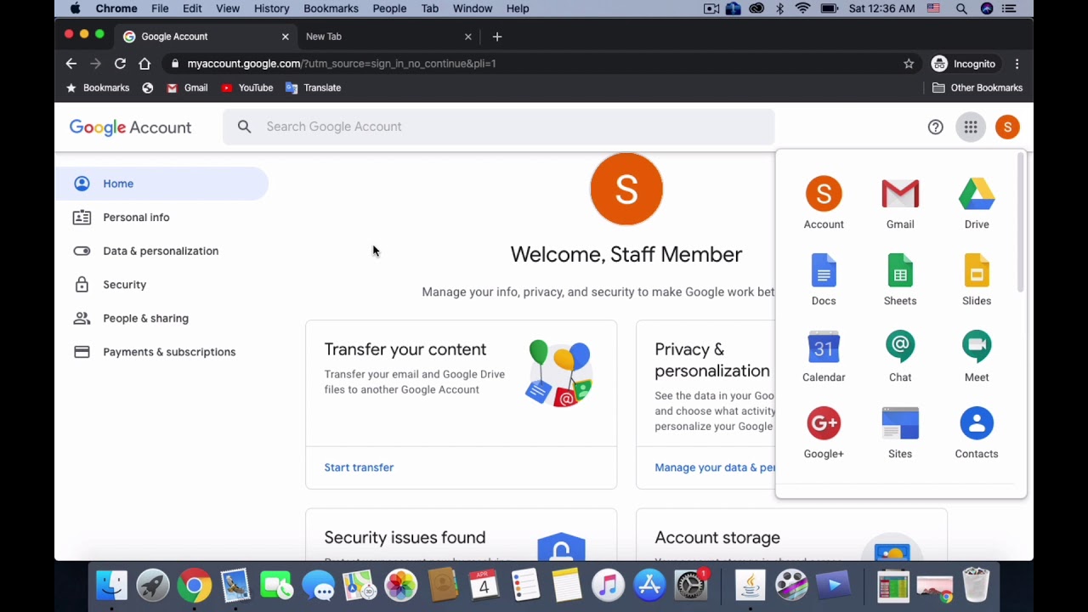The height and width of the screenshot is (612, 1088).
Task: Click the "Account storage" heading
Action: click(x=717, y=537)
